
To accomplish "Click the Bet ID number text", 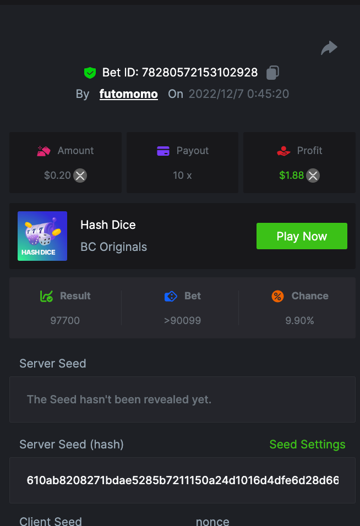I will click(199, 73).
